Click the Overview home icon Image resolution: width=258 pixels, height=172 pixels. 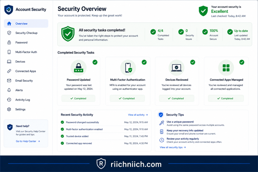coord(9,23)
